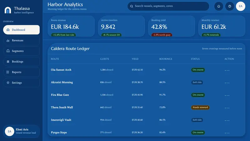This screenshot has width=250, height=141.
Task: Click the Active travelers card
Action: click(x=121, y=26)
